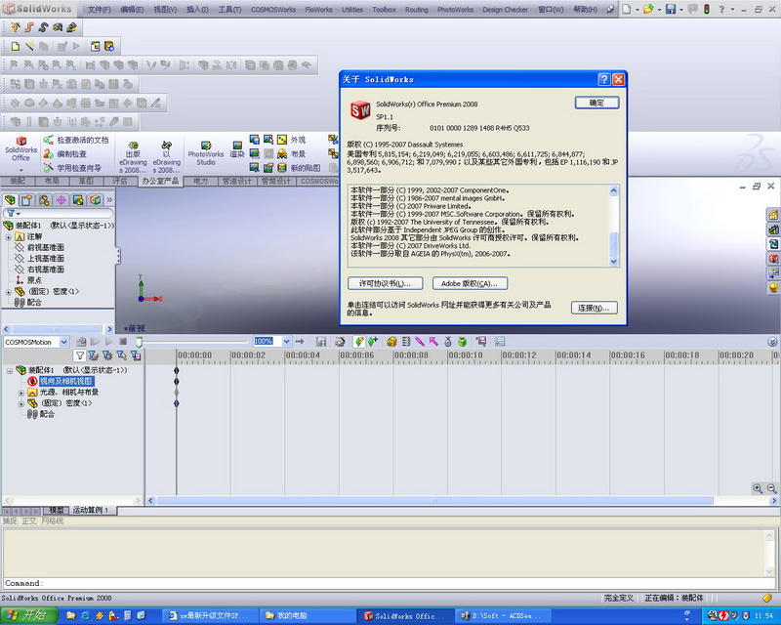Click the 开始 Start button

click(28, 616)
